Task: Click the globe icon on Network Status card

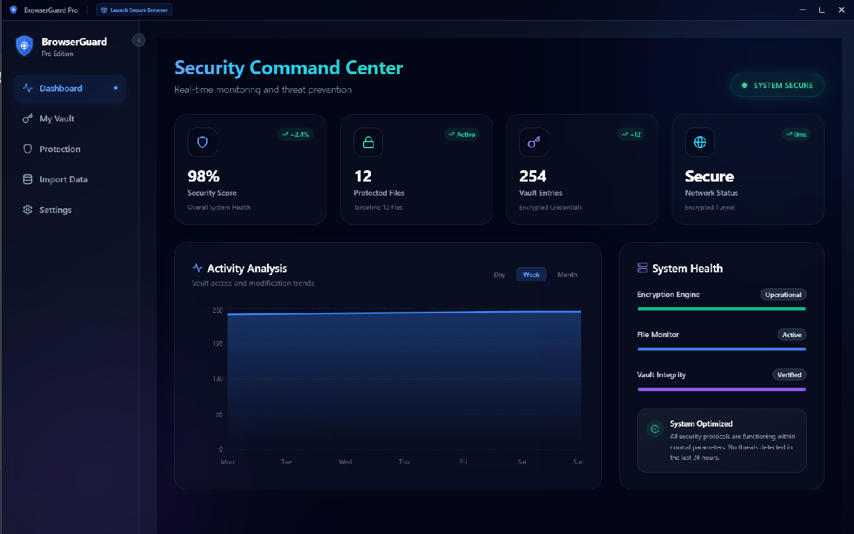Action: [700, 142]
